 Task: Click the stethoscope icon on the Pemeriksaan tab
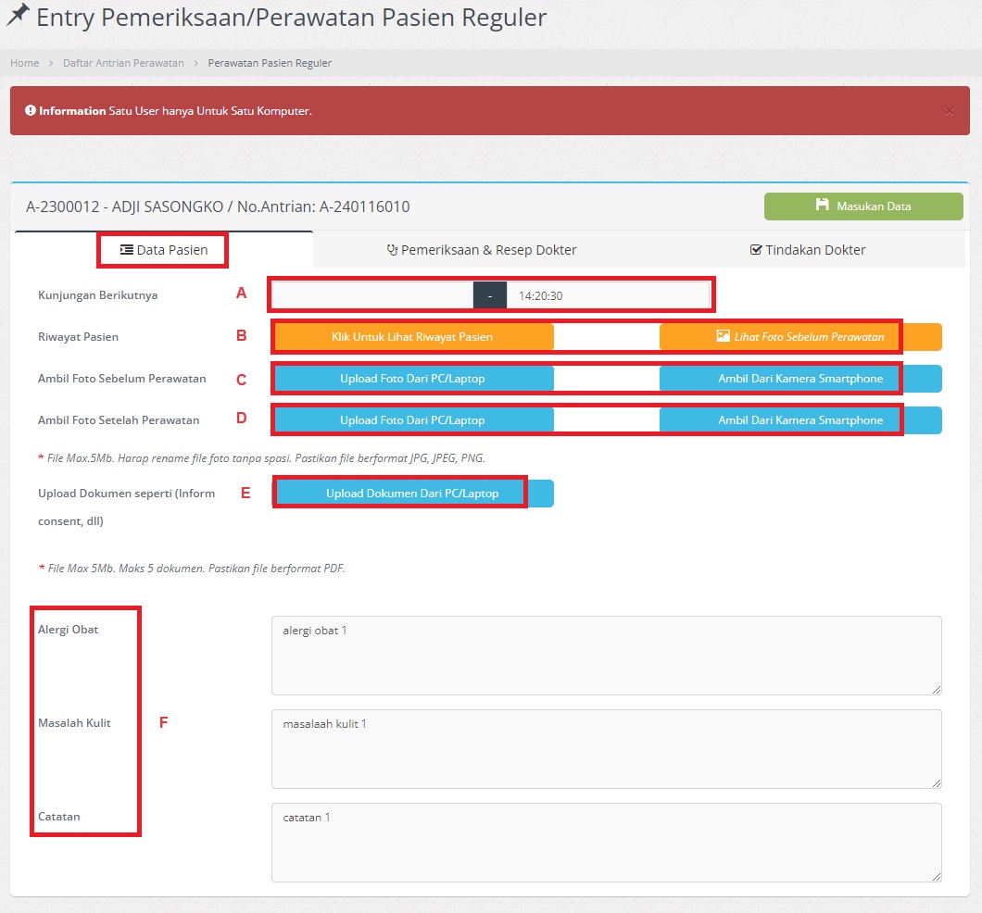point(392,250)
